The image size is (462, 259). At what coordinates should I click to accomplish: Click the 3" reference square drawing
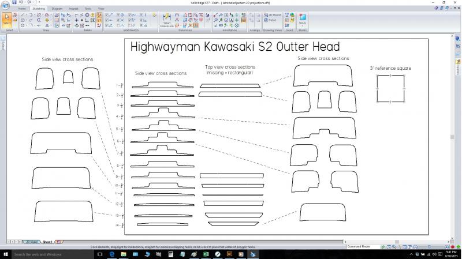391,89
